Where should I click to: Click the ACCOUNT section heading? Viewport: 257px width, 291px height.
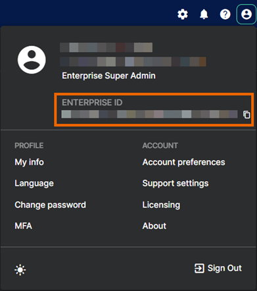[160, 145]
